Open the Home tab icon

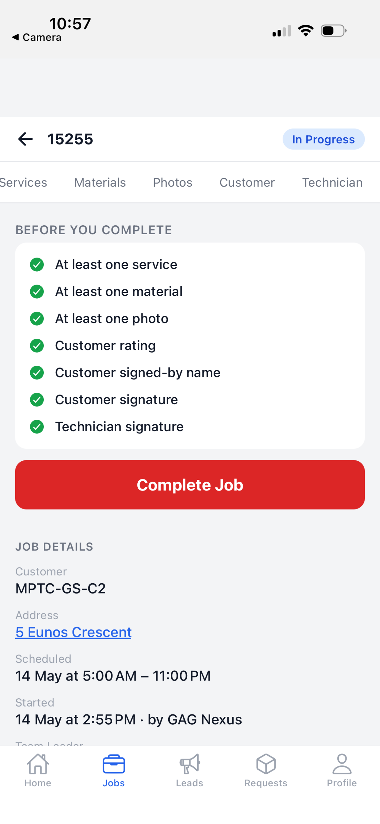(38, 764)
